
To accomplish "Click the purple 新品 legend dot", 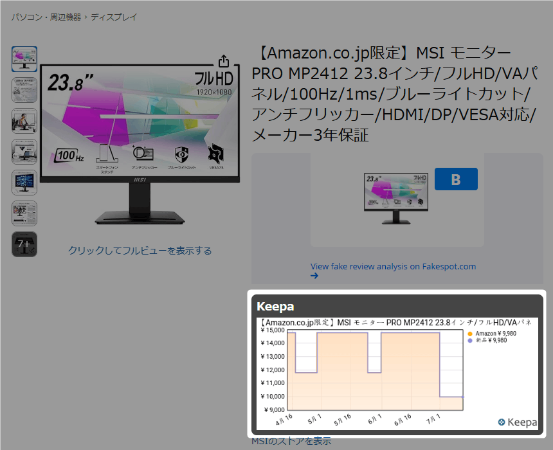I will pyautogui.click(x=470, y=341).
